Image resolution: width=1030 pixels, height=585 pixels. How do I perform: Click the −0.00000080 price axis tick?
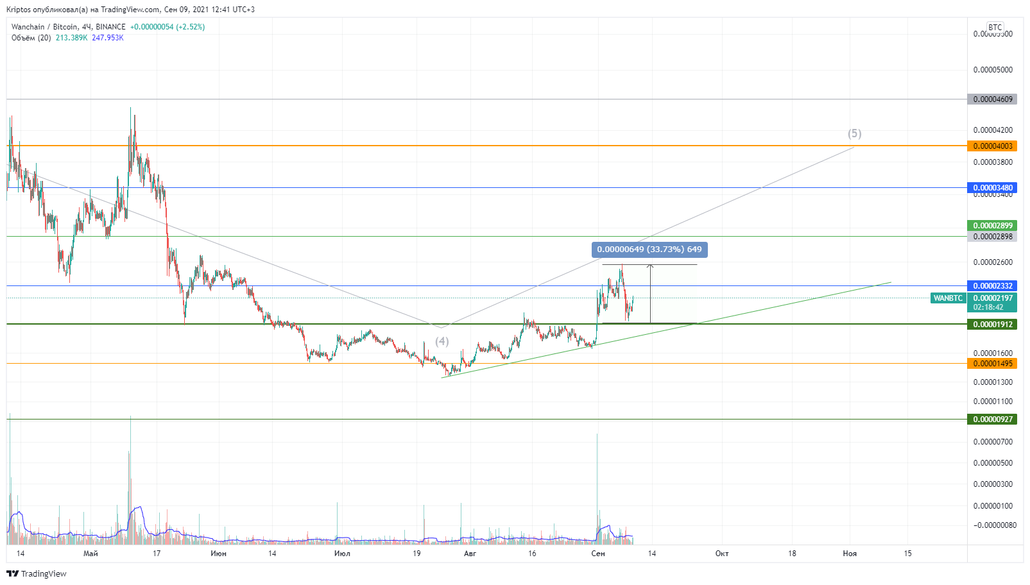pos(995,525)
